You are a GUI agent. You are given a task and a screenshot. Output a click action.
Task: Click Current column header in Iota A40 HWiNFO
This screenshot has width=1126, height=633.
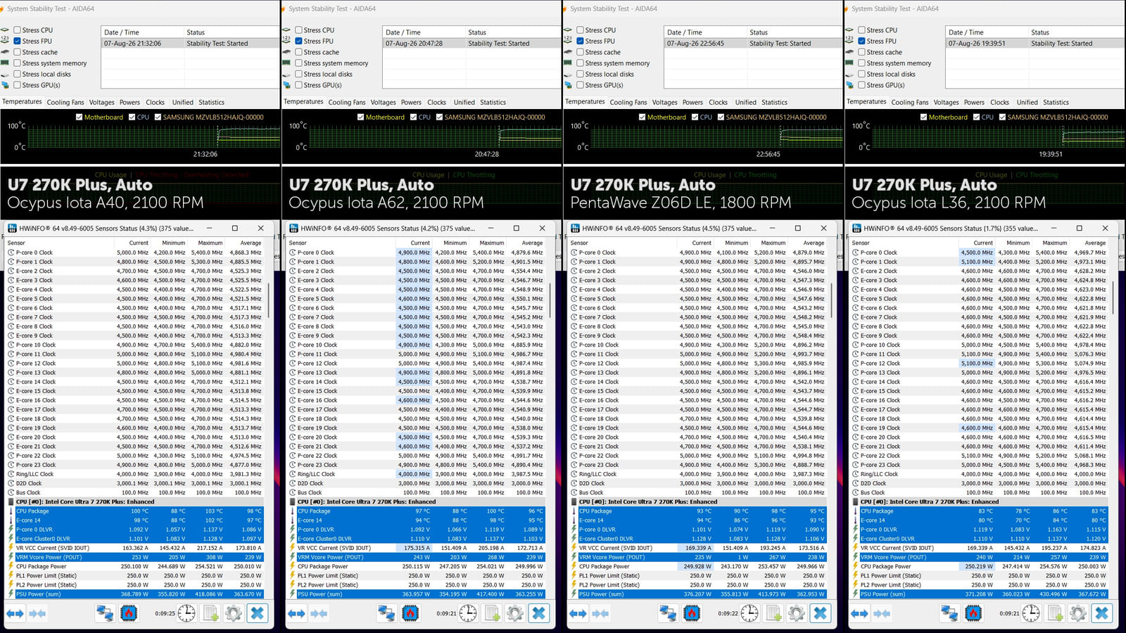[x=132, y=243]
